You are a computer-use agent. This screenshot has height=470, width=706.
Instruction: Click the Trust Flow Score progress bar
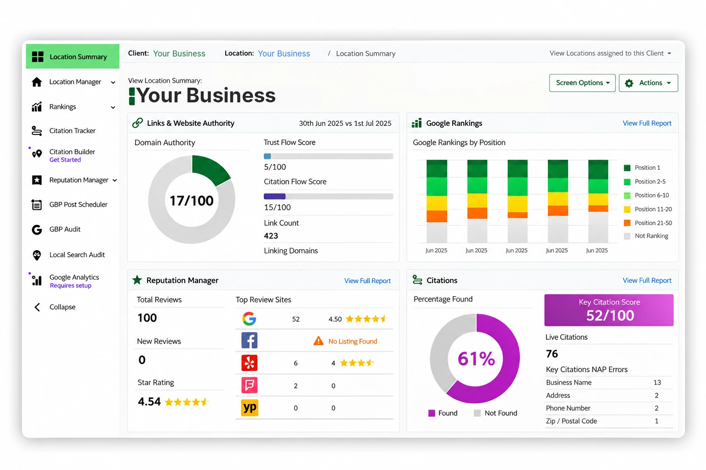coord(328,157)
